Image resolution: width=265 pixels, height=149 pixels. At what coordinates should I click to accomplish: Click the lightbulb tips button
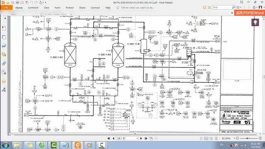pos(255,22)
